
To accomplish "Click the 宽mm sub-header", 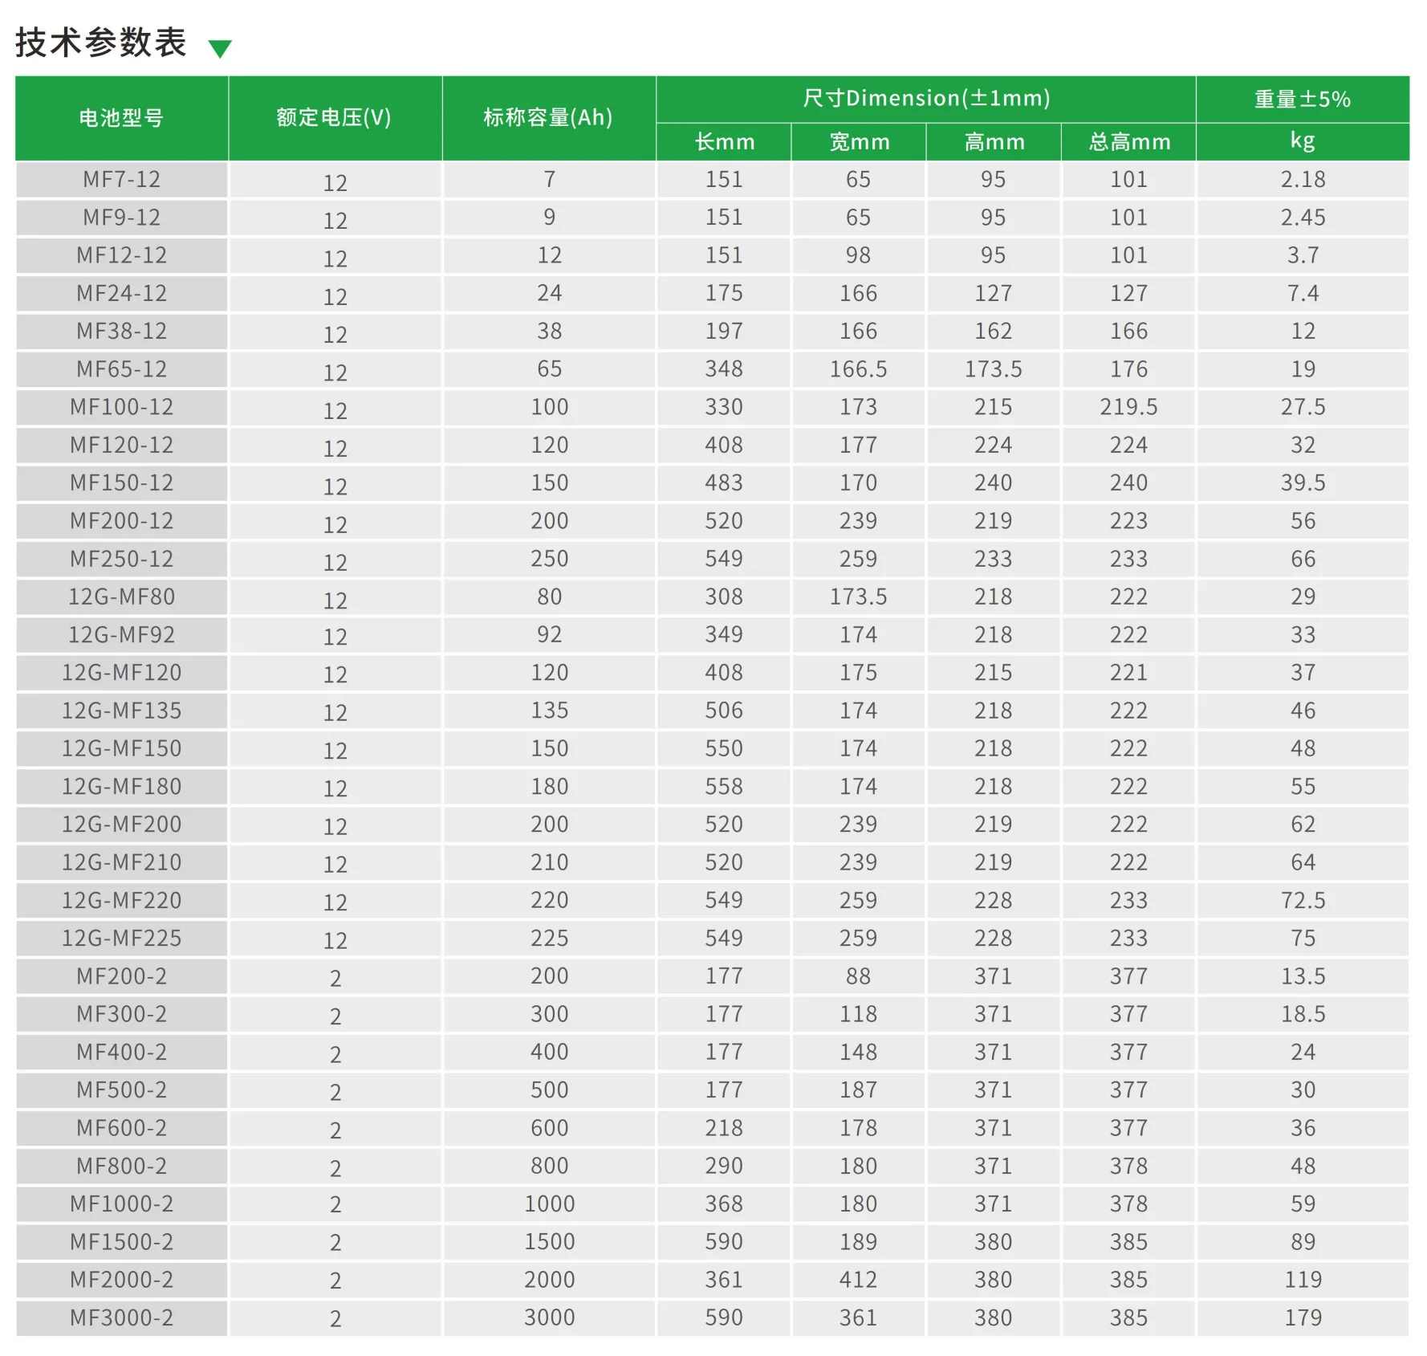I will [x=859, y=142].
